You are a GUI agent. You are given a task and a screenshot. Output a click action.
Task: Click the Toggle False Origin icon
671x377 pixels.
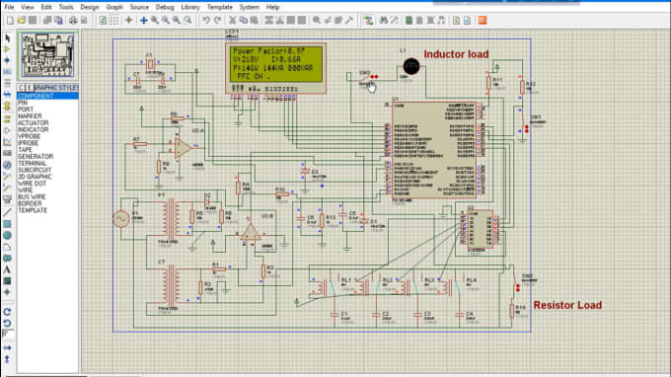[x=129, y=20]
